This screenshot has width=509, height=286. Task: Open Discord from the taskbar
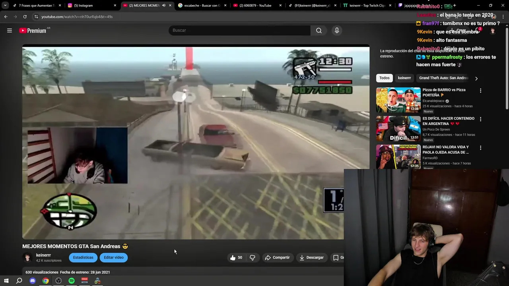pos(33,281)
